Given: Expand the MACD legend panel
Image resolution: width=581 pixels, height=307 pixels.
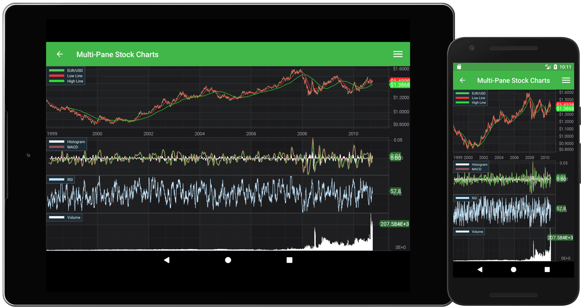Looking at the screenshot, I should tap(72, 147).
